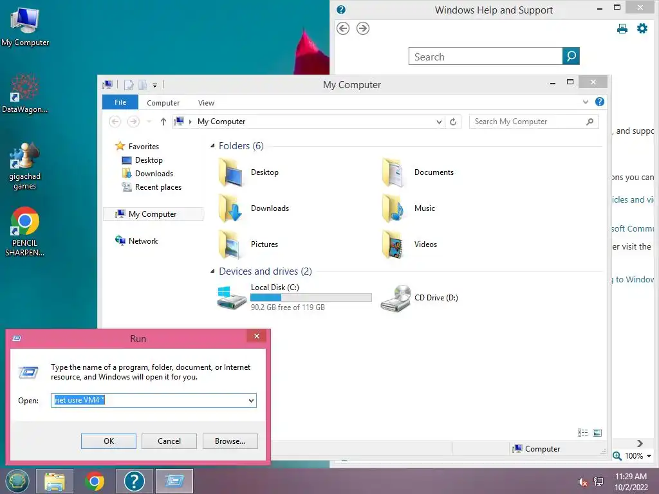Select My Computer in the navigation pane
Screen dimensions: 659x494
153,214
